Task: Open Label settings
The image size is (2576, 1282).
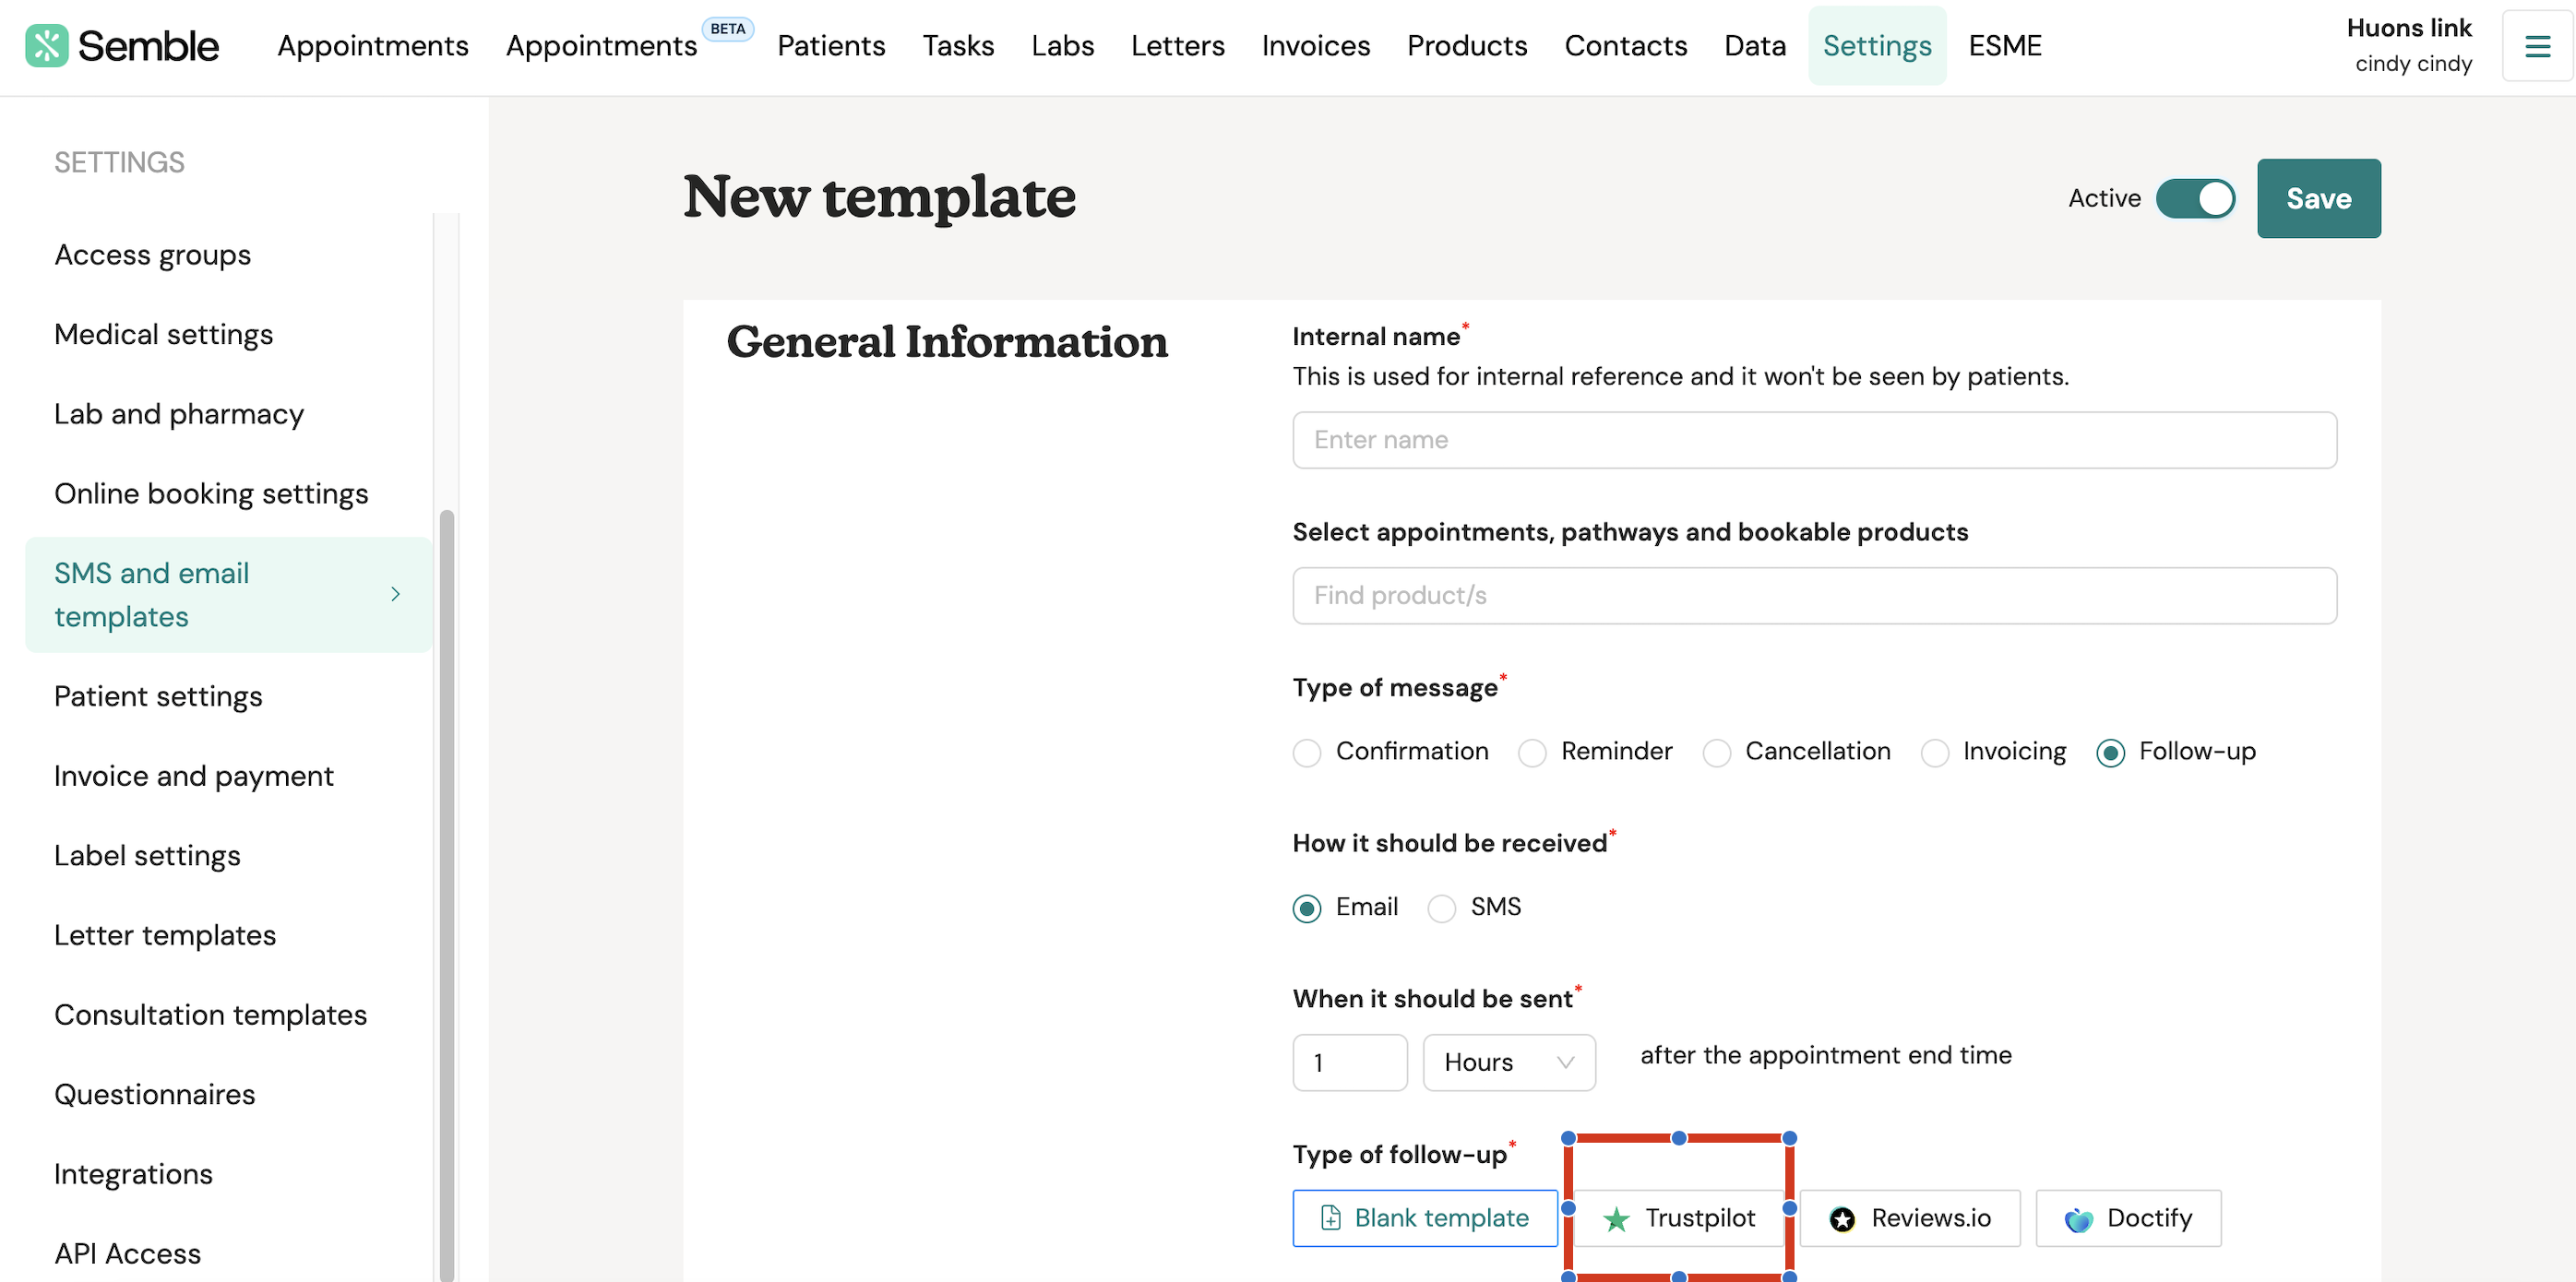Action: 147,856
